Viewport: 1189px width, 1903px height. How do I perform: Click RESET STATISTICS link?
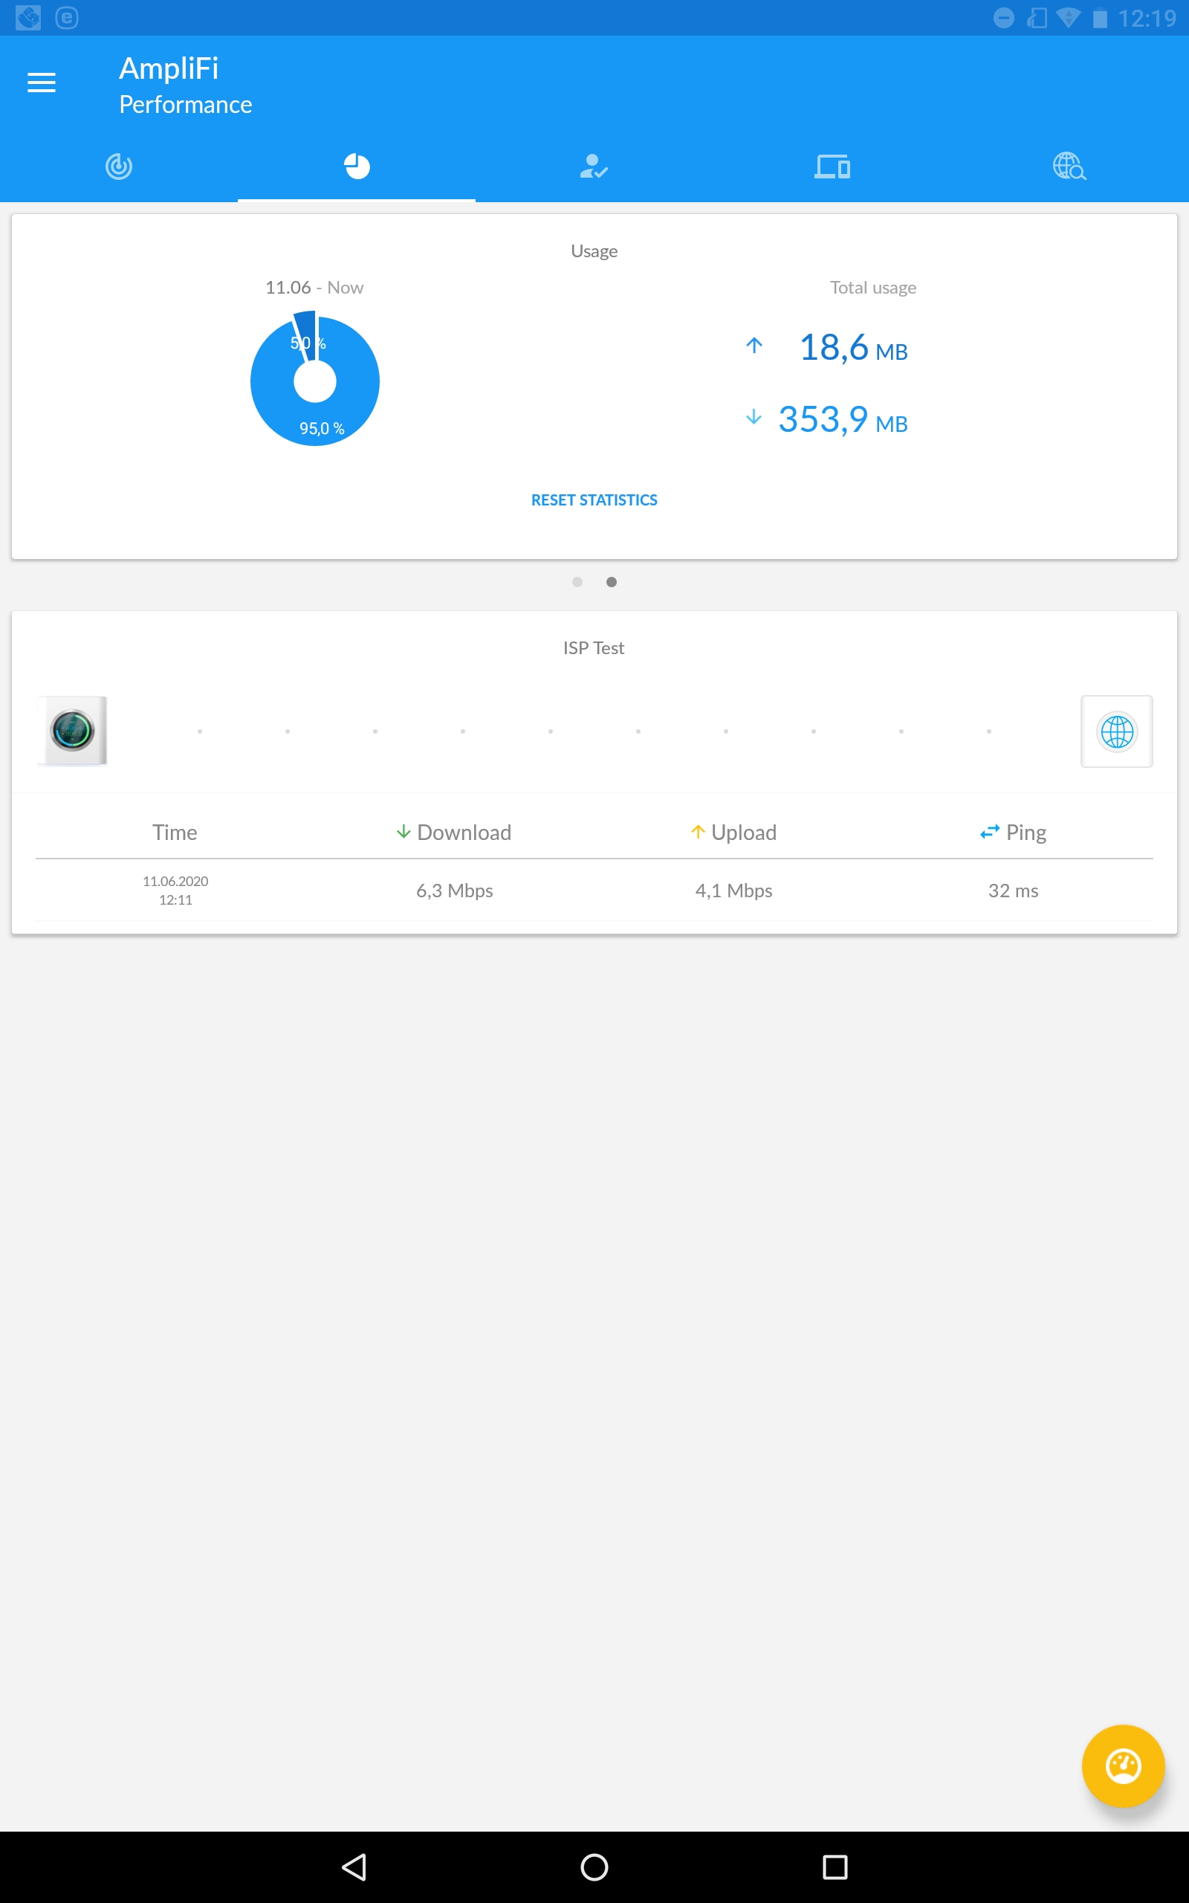click(594, 500)
